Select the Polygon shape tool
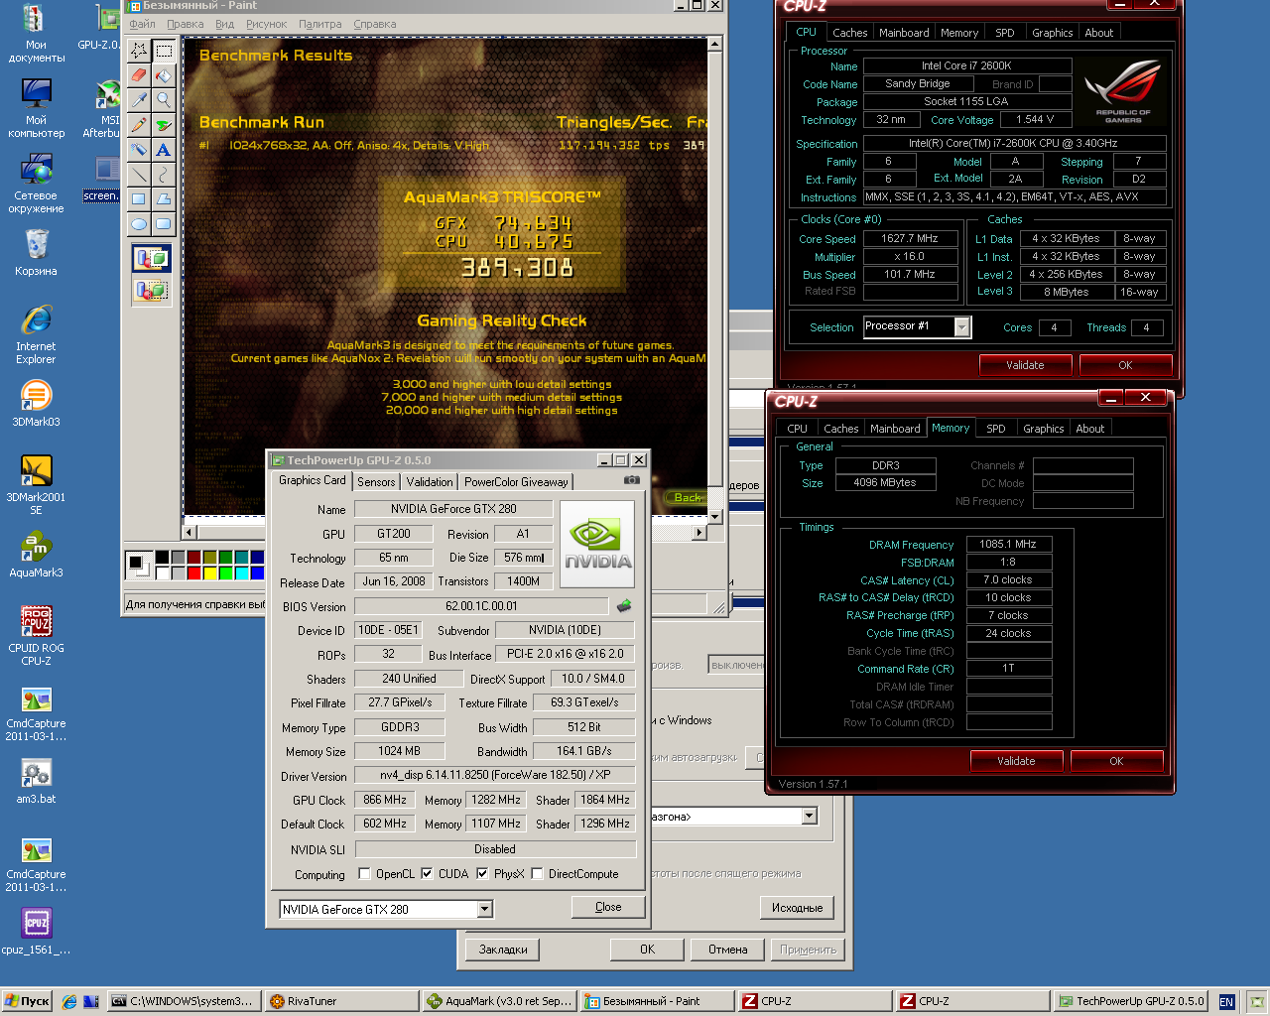The height and width of the screenshot is (1016, 1270). click(164, 198)
